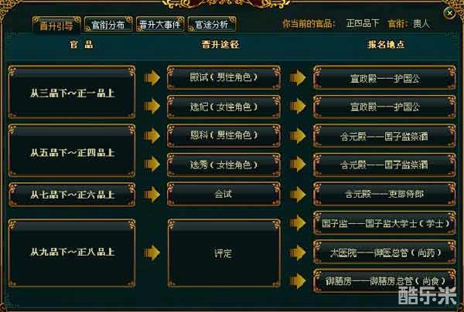Click 殿试(男性角色) promotion path
464x312 pixels.
point(223,77)
